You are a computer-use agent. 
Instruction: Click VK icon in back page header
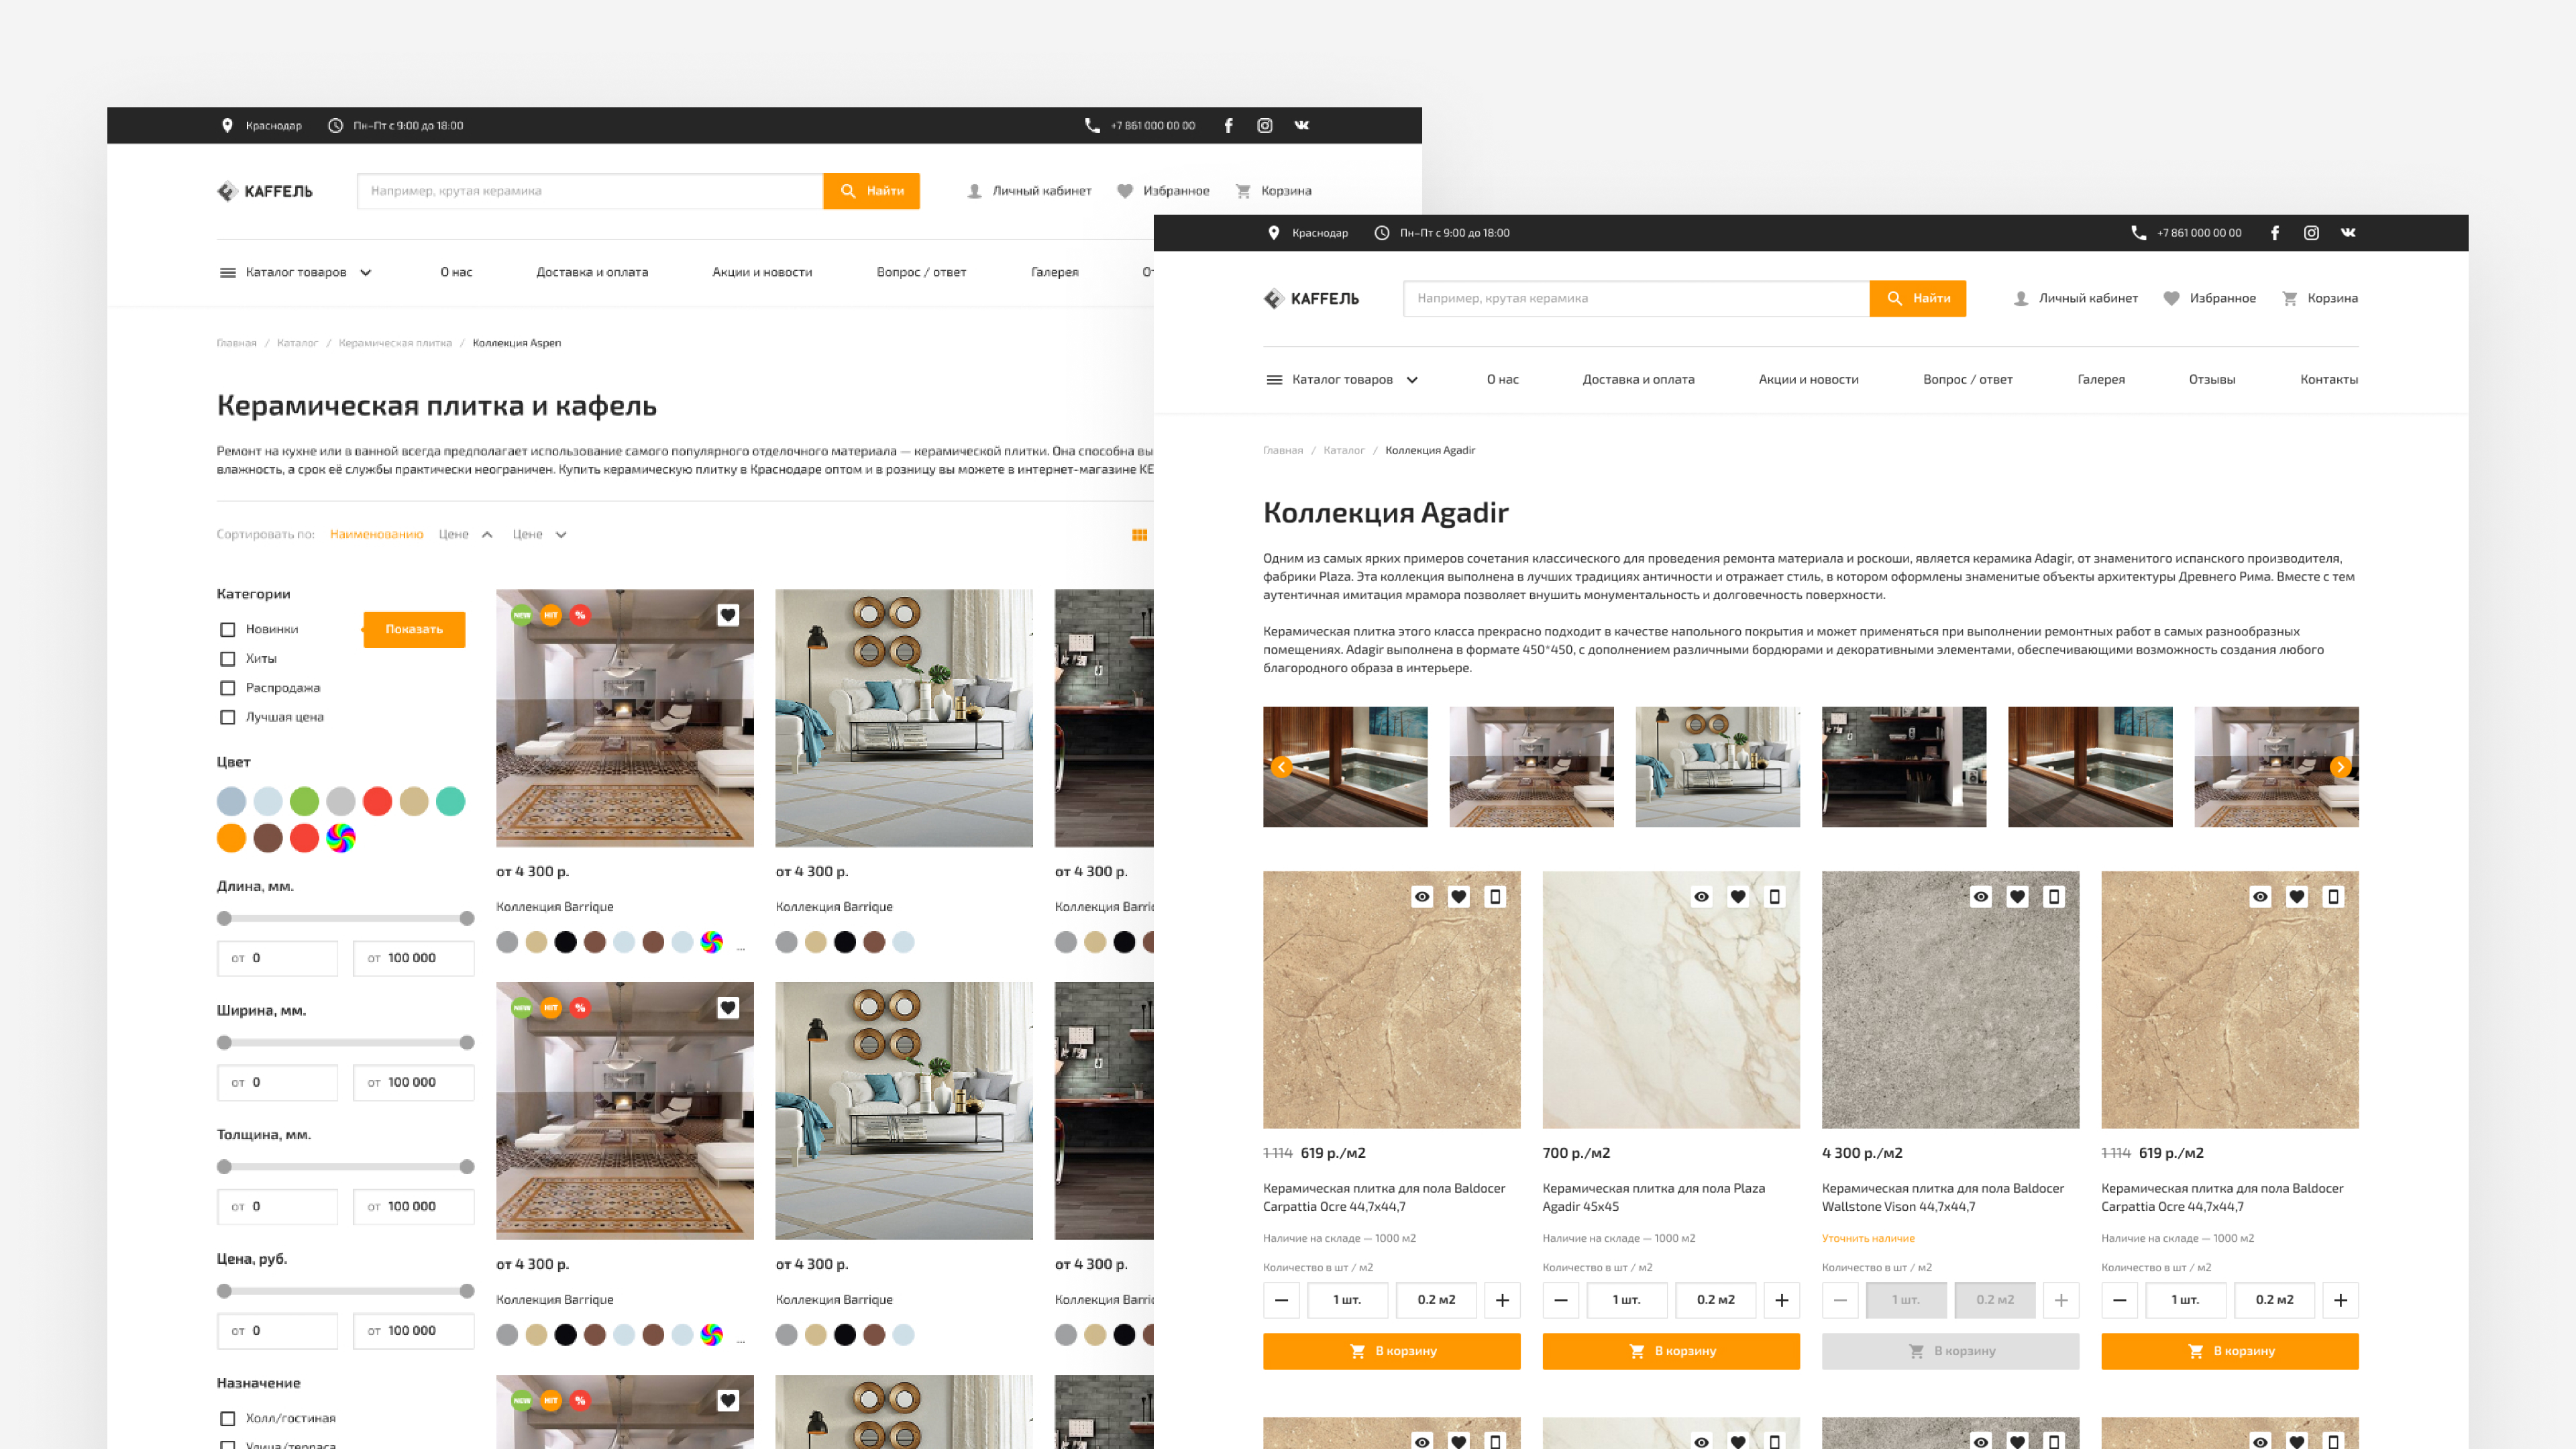pyautogui.click(x=1301, y=126)
